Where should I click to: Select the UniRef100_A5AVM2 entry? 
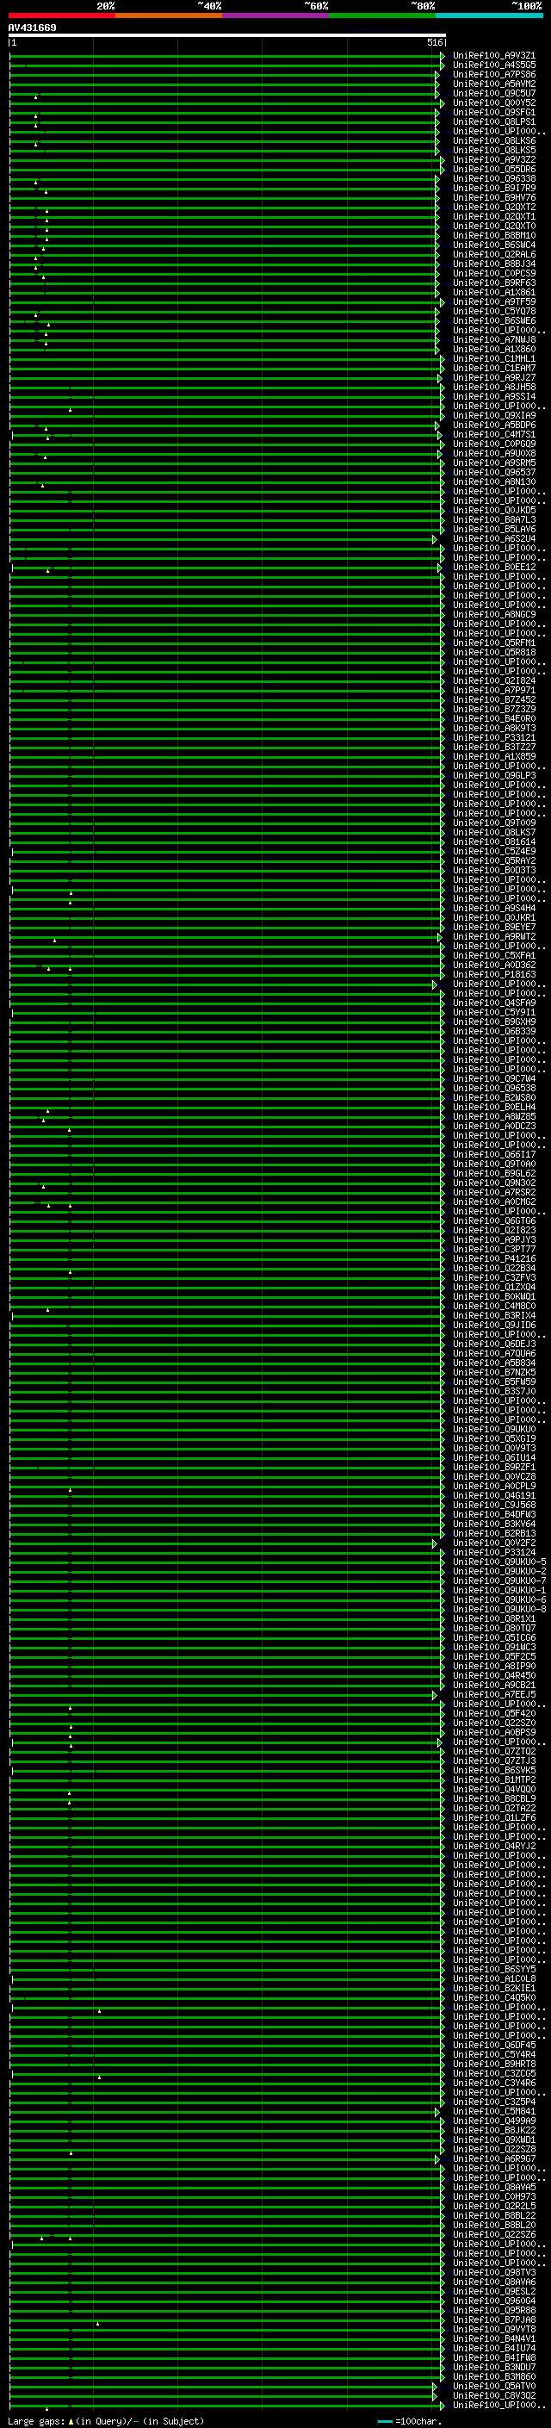pos(494,84)
